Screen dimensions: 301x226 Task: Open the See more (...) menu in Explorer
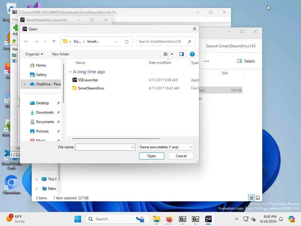click(x=206, y=61)
